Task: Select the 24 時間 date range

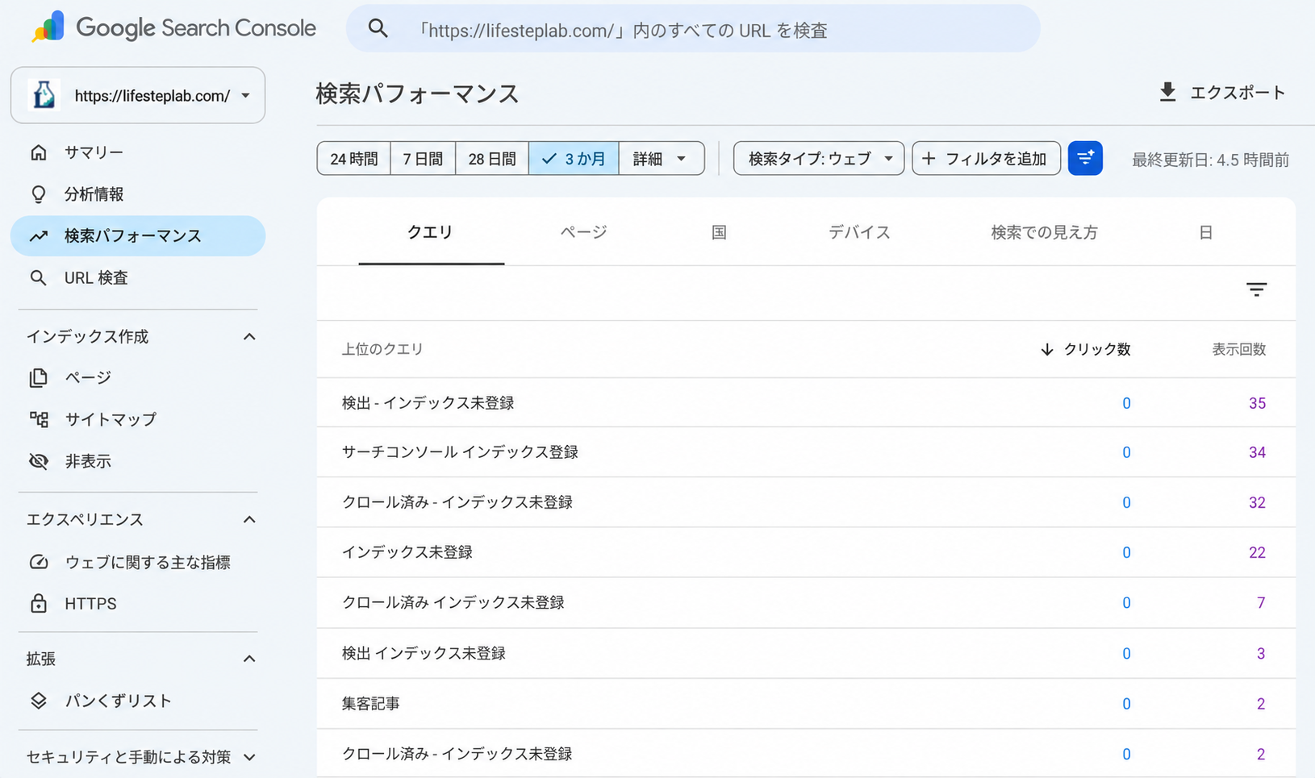Action: click(353, 158)
